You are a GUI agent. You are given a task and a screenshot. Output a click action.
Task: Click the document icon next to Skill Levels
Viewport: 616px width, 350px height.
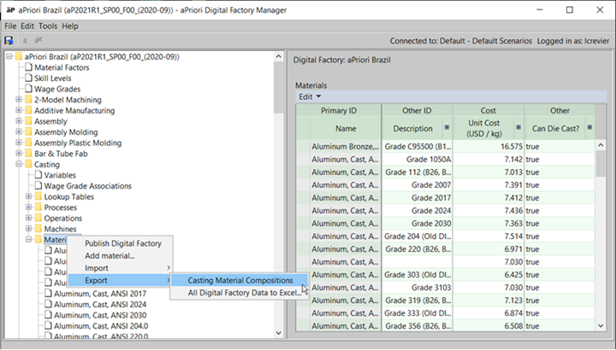pos(28,78)
